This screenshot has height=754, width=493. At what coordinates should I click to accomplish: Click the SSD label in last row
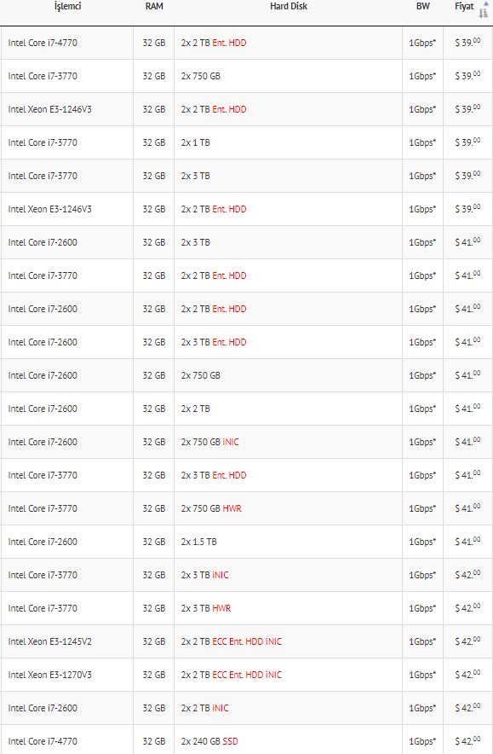(231, 741)
